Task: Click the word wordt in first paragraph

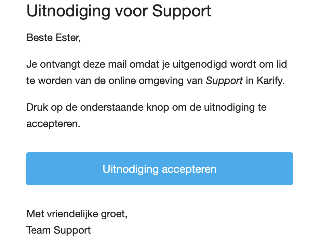Action: [x=243, y=65]
